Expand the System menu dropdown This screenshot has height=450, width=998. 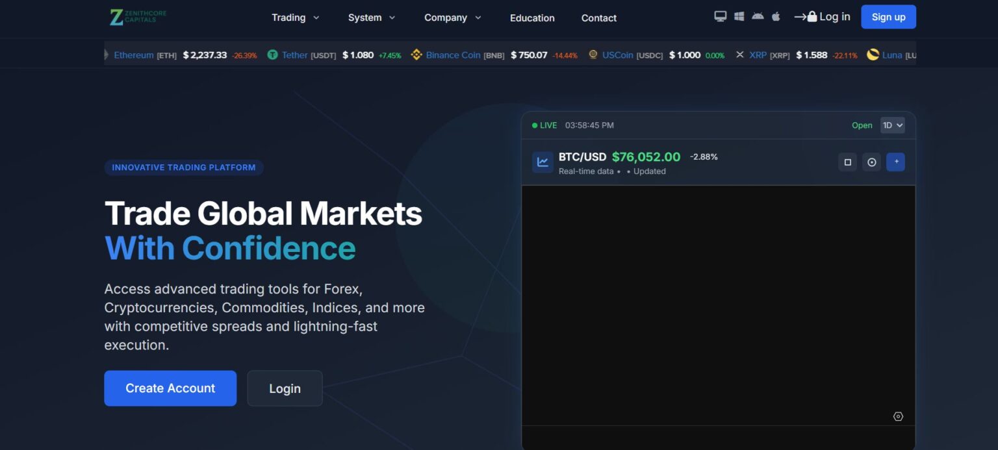[372, 18]
